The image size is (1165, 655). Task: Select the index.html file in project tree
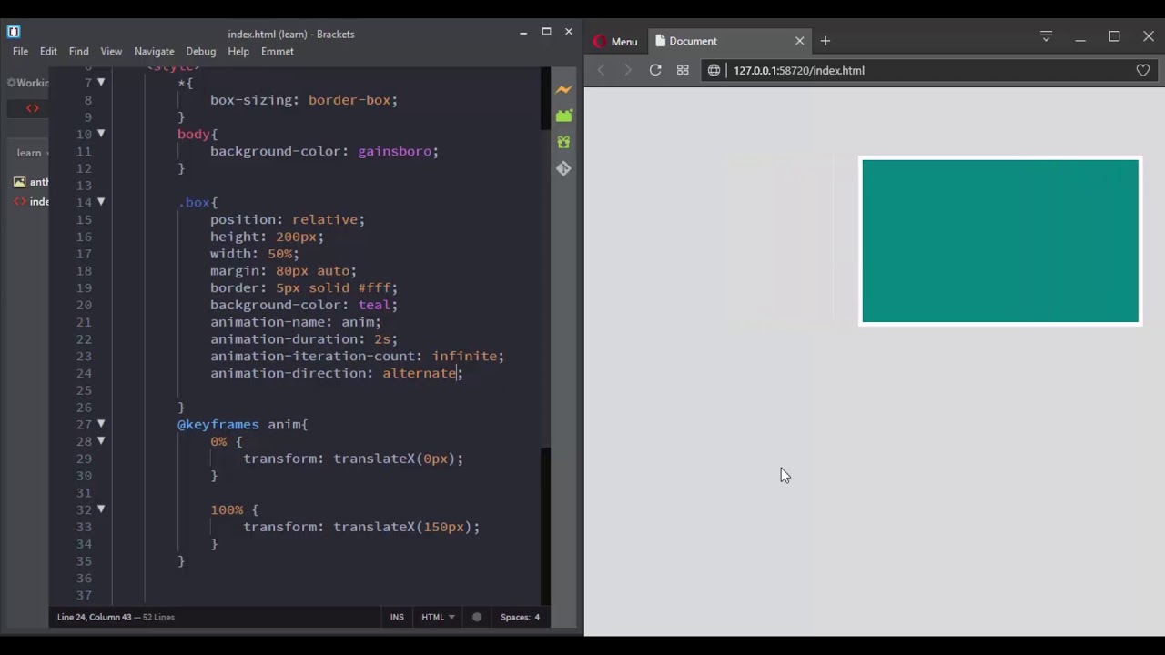coord(32,202)
